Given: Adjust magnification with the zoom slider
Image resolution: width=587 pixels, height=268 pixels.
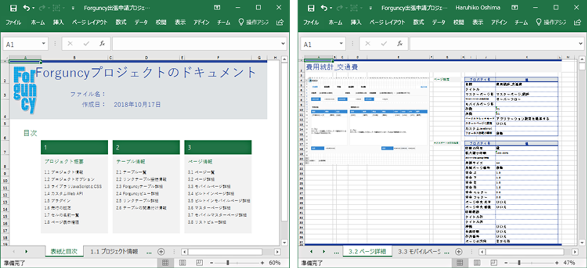Looking at the screenshot, I should (x=228, y=263).
